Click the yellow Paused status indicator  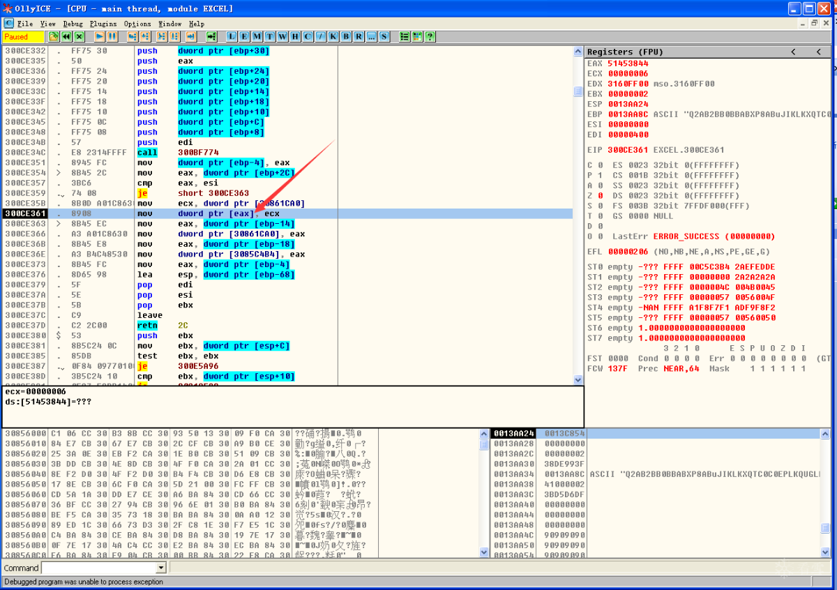[23, 36]
